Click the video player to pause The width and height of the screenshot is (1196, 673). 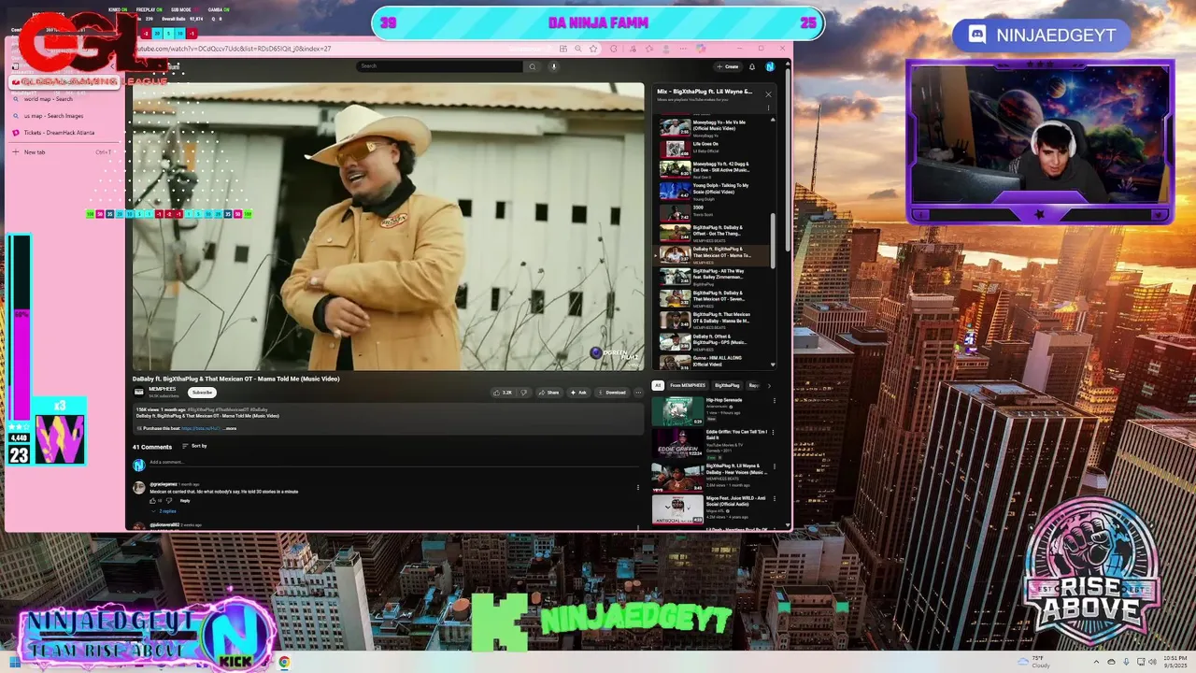[x=388, y=227]
